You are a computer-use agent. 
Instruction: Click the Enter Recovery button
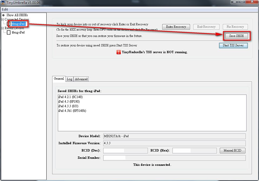coord(176,27)
